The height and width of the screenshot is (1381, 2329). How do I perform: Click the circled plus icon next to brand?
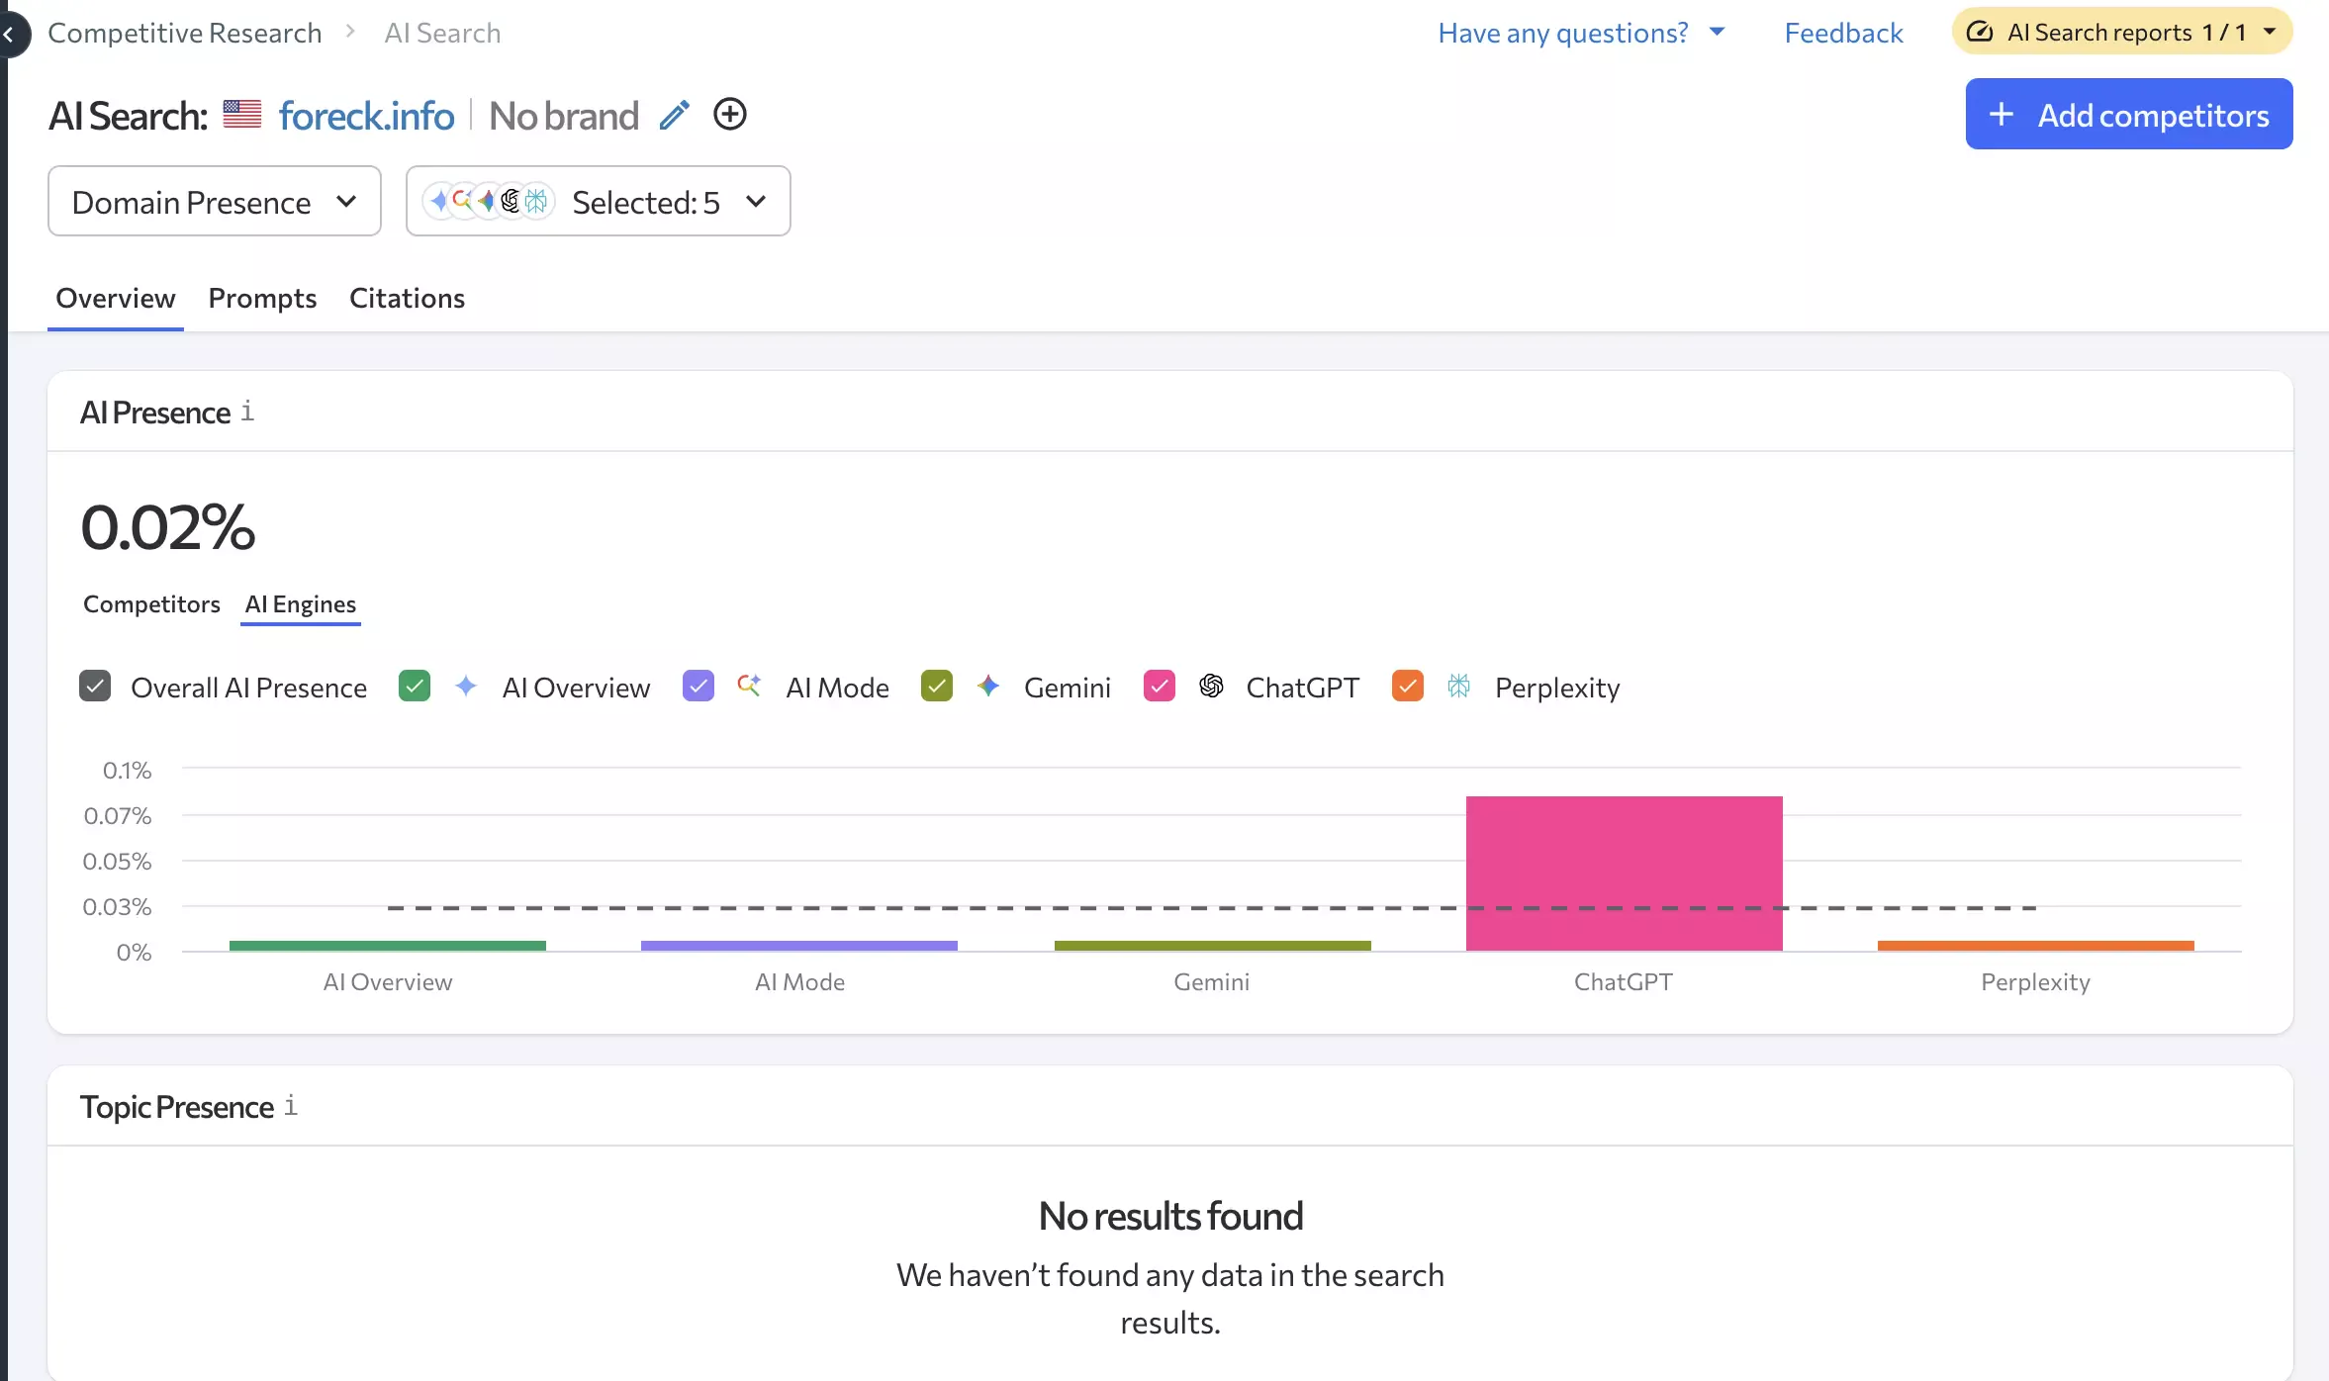click(730, 115)
